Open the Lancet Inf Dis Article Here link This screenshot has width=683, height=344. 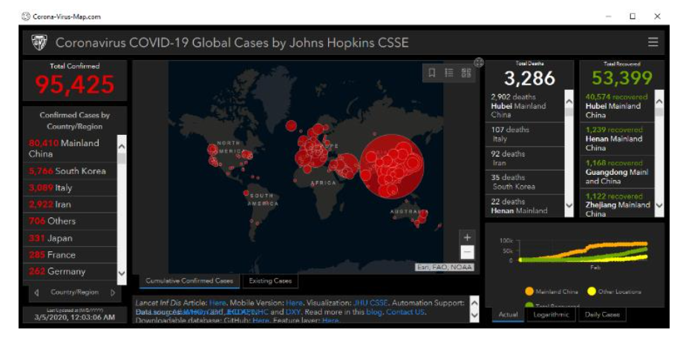point(218,302)
